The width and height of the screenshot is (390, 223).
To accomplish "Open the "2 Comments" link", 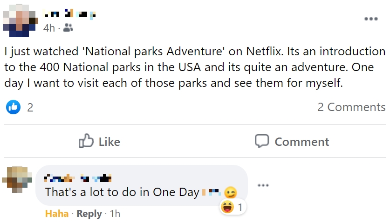I will point(351,107).
